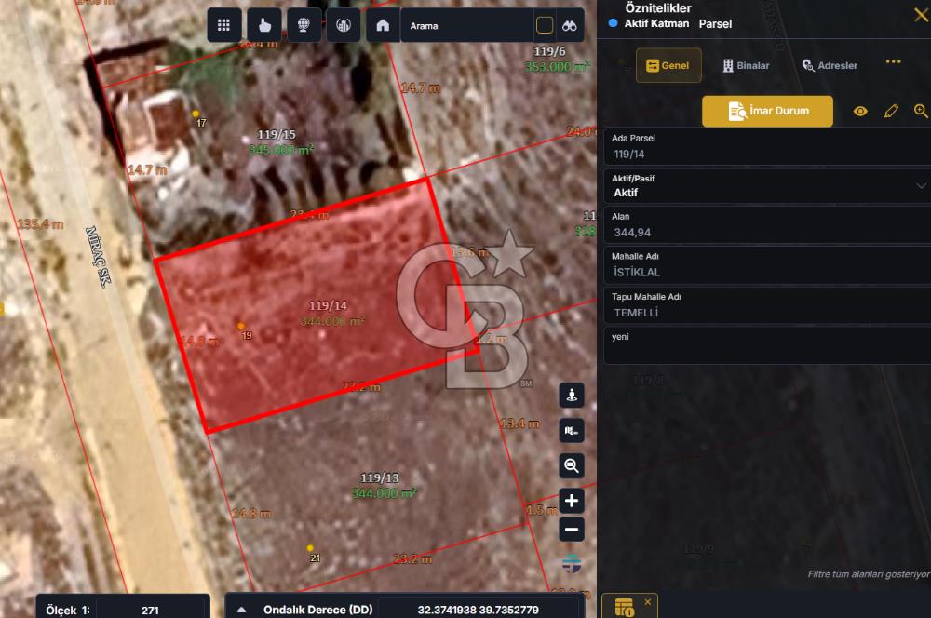
Task: Click the yellow point marker numbered 21
Action: point(310,548)
